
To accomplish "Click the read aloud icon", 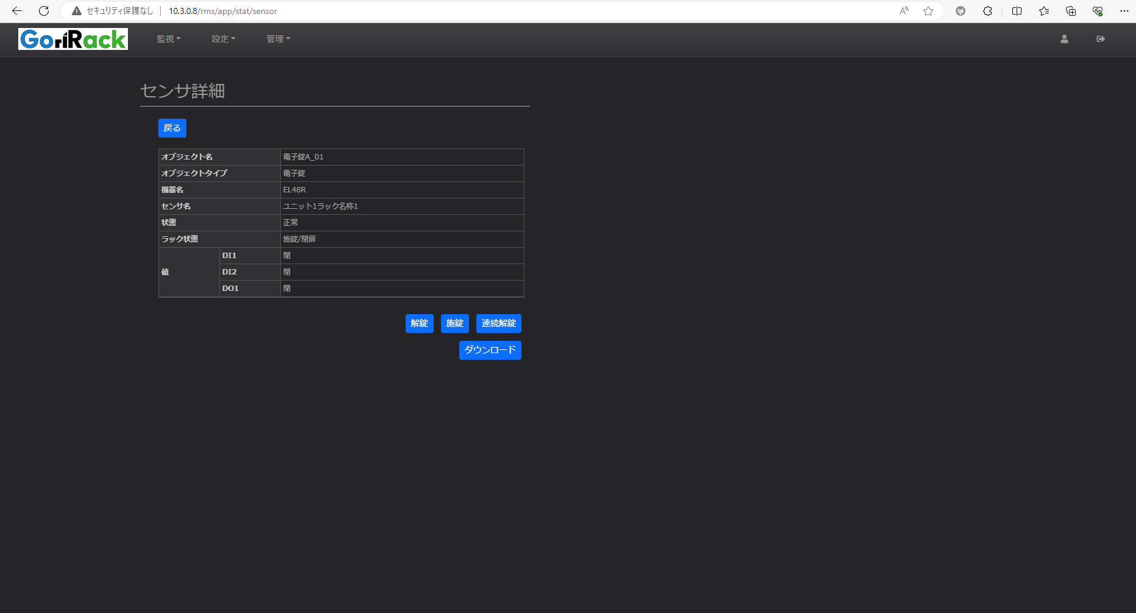I will point(904,11).
